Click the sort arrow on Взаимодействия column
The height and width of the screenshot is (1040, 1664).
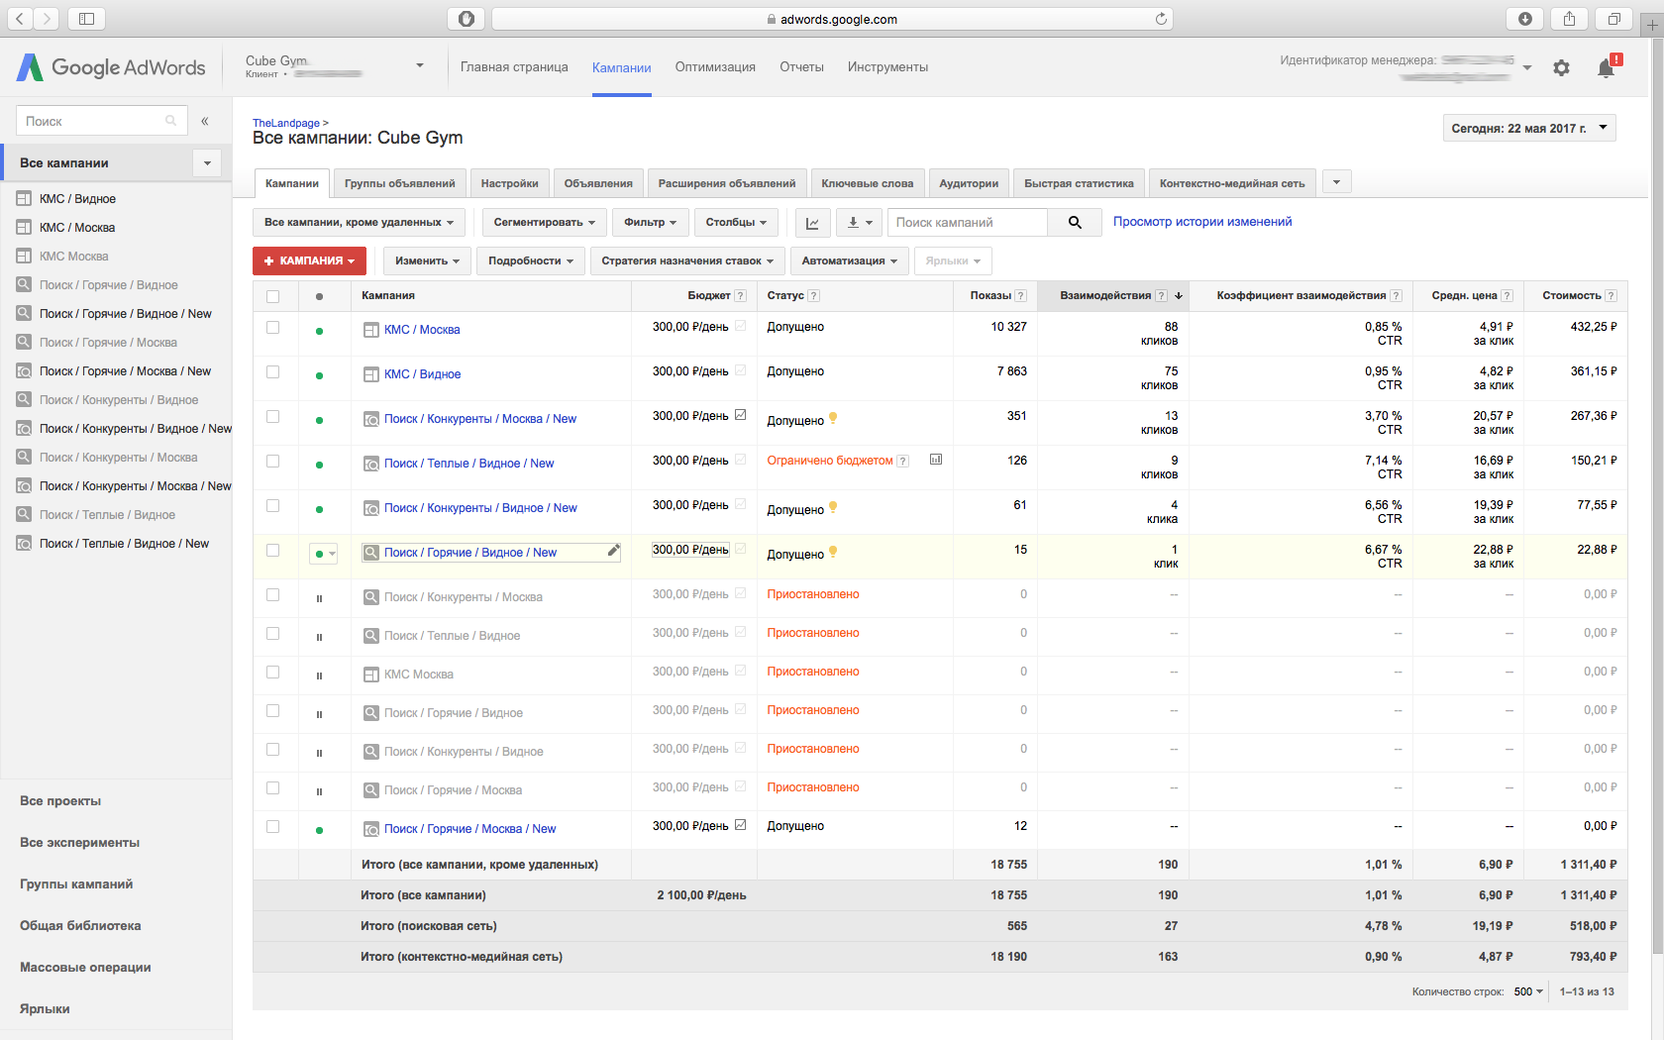click(1179, 295)
